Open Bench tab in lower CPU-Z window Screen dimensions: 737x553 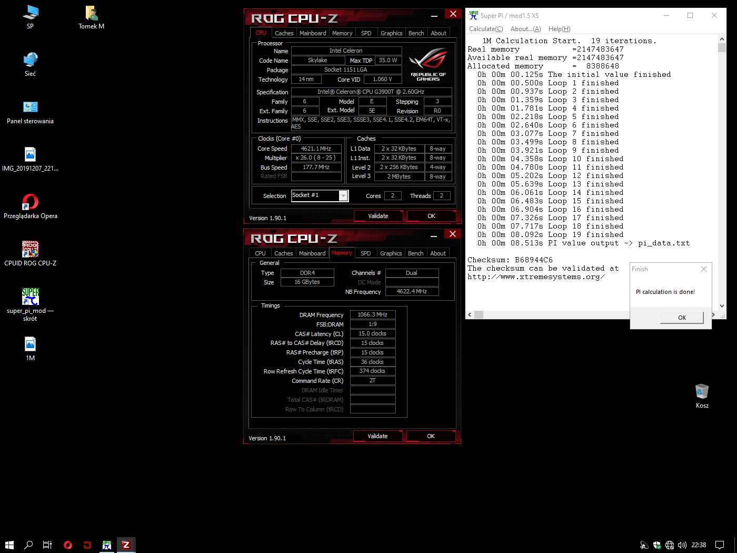[416, 253]
